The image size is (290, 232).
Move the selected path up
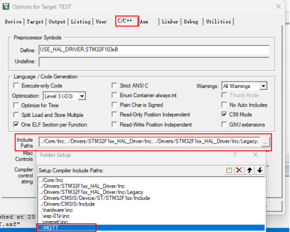click(249, 170)
